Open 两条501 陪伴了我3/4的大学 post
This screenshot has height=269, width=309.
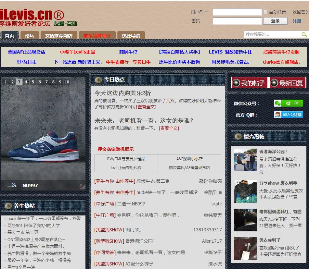[33, 226]
